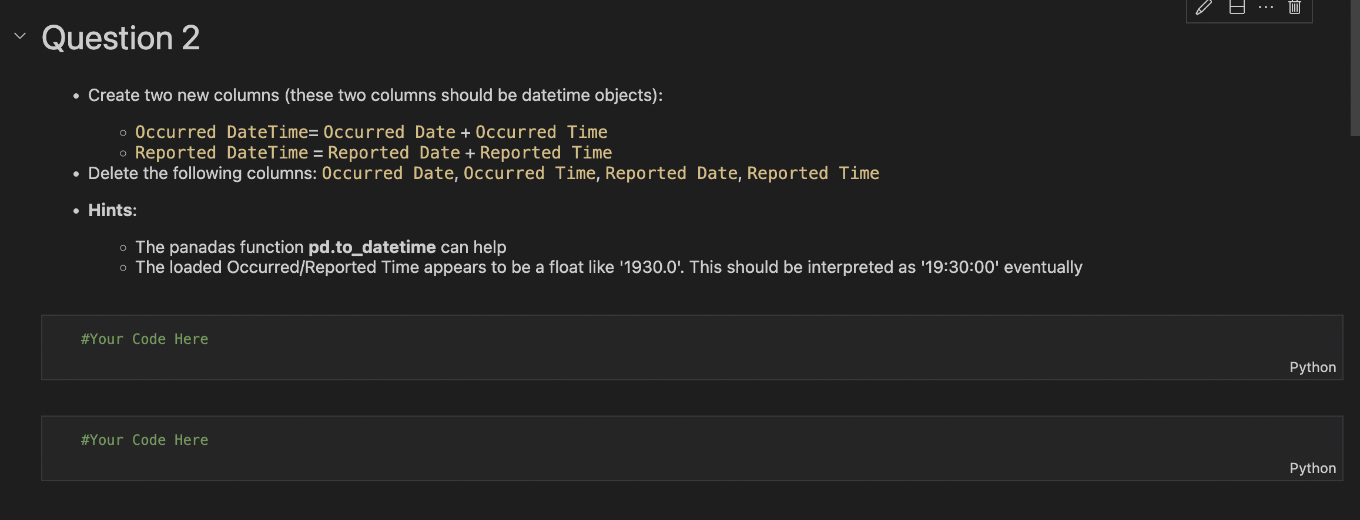1360x520 pixels.
Task: Click the split cell icon in the toolbar
Action: tap(1237, 7)
